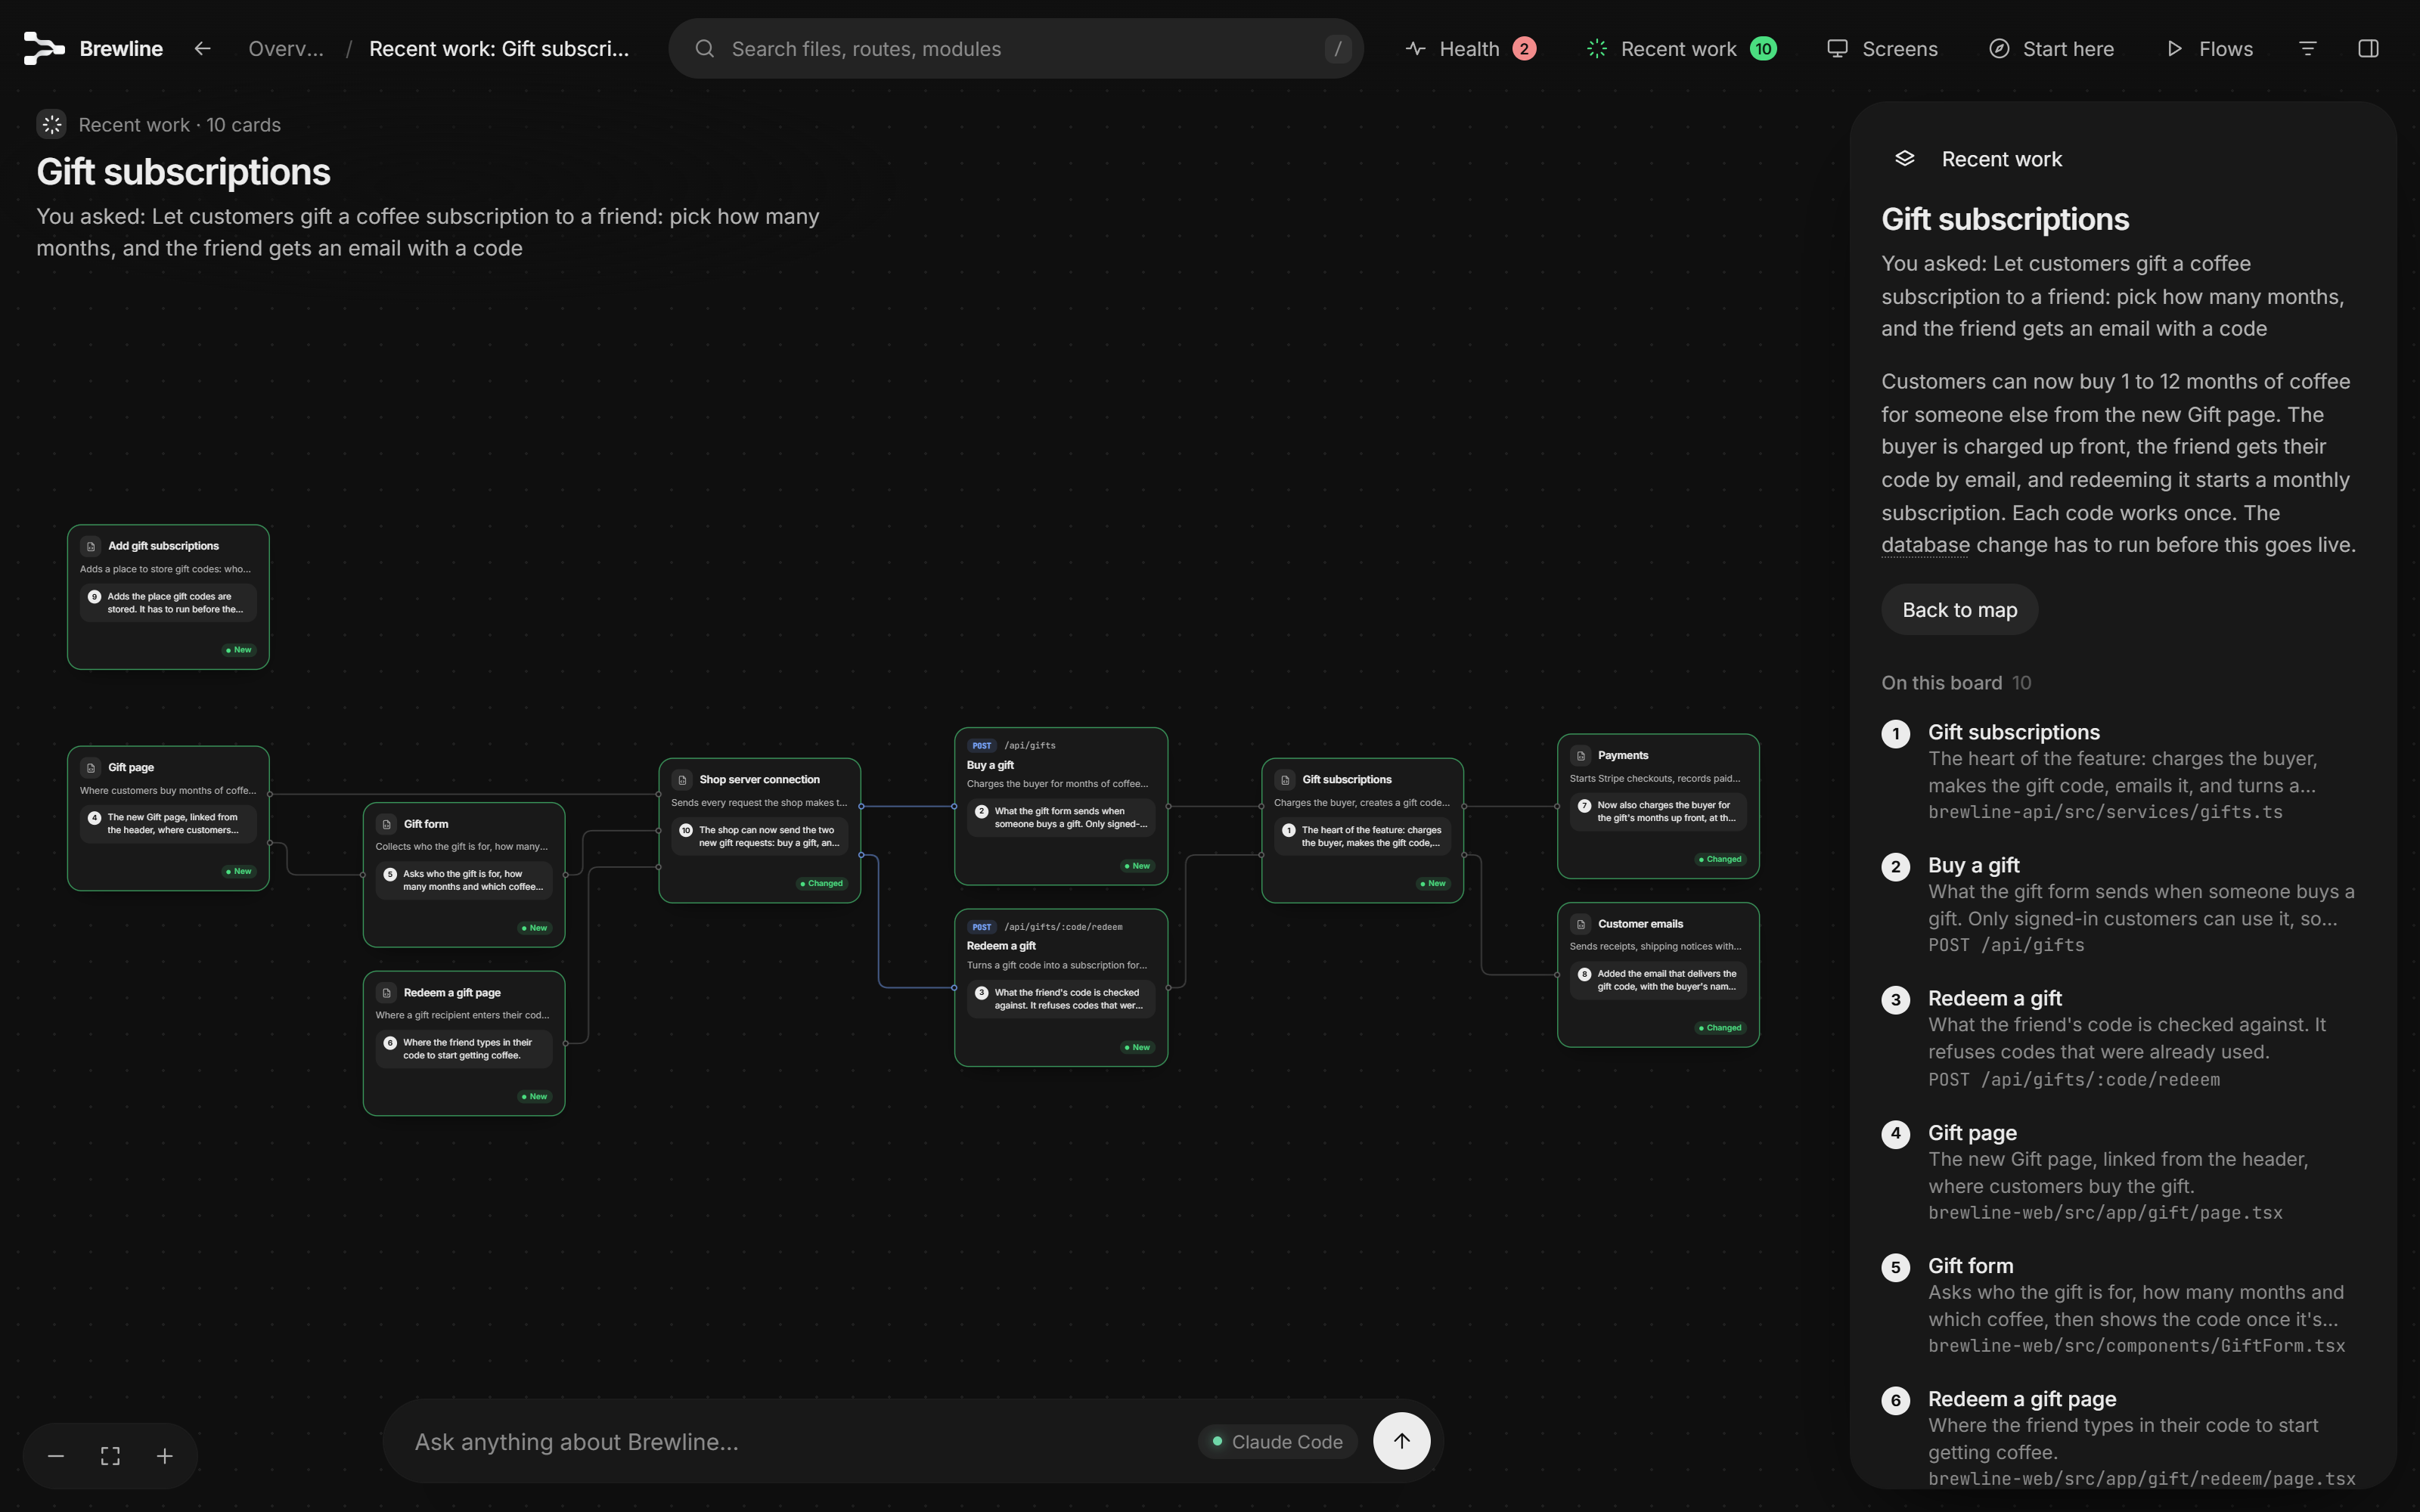The width and height of the screenshot is (2420, 1512).
Task: Focus the Search files, routes, modules field
Action: (1016, 48)
